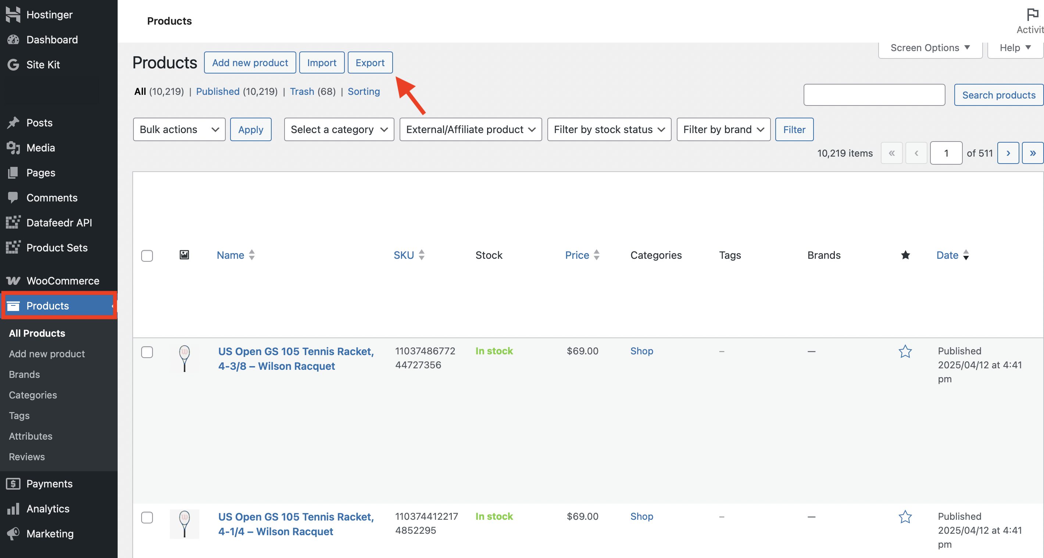This screenshot has width=1044, height=558.
Task: Click the Marketing megaphone icon
Action: [13, 533]
